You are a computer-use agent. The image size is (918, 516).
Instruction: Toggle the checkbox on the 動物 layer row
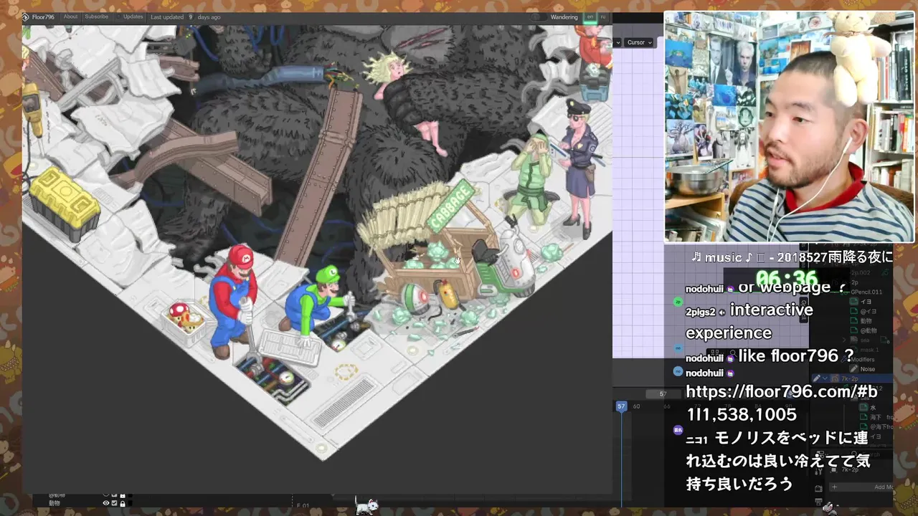tap(114, 503)
